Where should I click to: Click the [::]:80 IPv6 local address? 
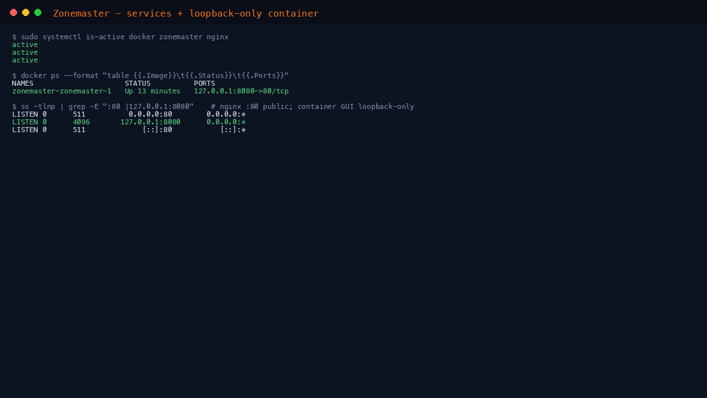click(x=157, y=130)
